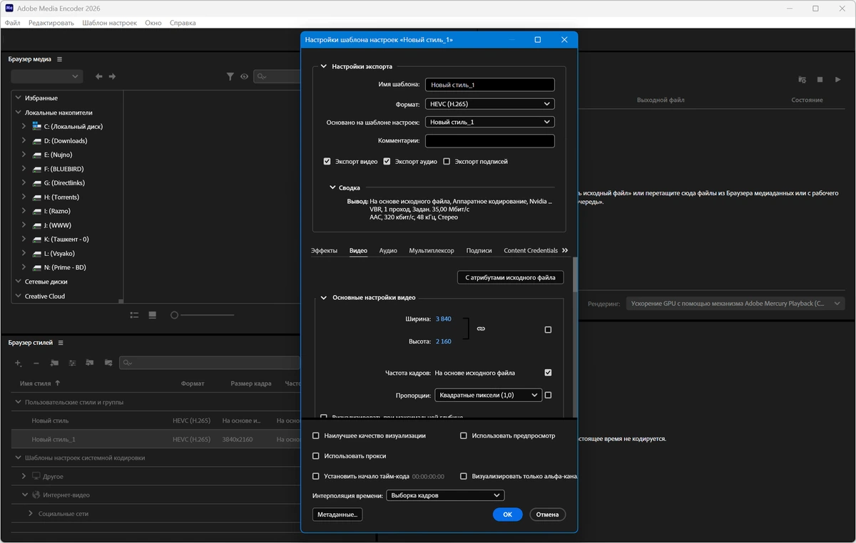Click the Media Encoder app logo in title bar
The image size is (856, 543).
(8, 9)
